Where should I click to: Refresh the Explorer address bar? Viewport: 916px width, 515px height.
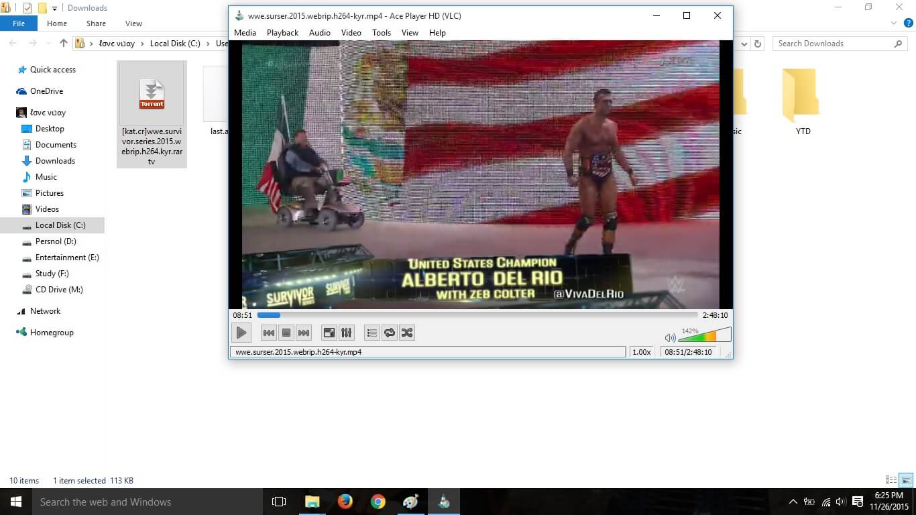[x=758, y=44]
